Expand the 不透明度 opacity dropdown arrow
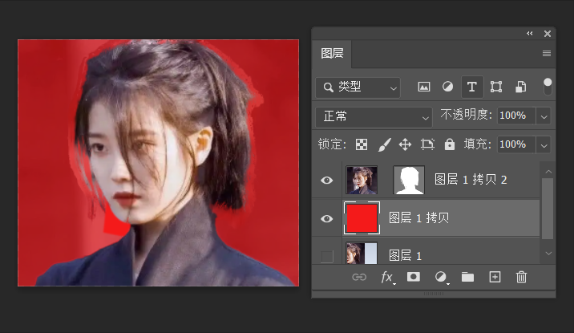The height and width of the screenshot is (333, 574). [x=544, y=116]
